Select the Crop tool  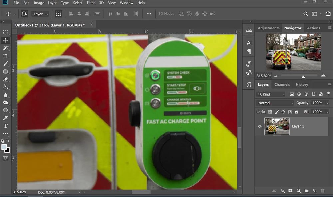coord(6,56)
